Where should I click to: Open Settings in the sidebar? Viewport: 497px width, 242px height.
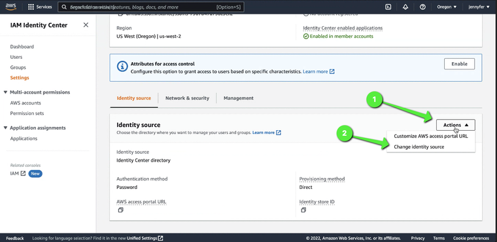(20, 78)
